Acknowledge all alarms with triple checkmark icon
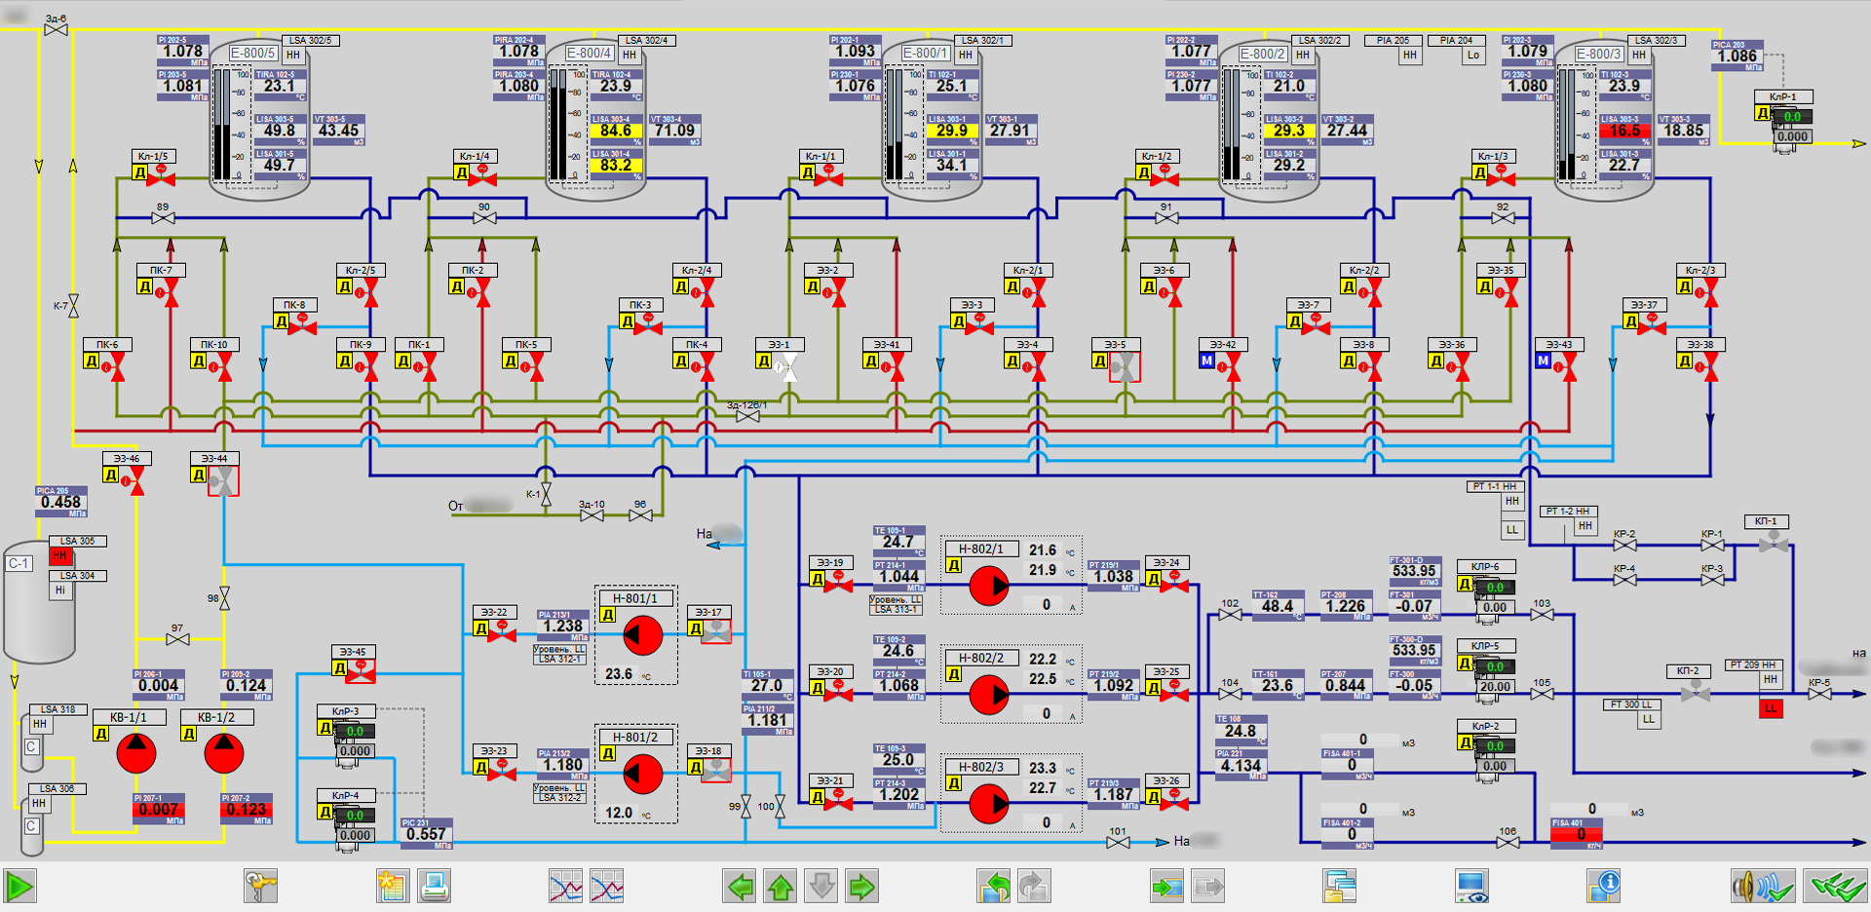 1834,887
